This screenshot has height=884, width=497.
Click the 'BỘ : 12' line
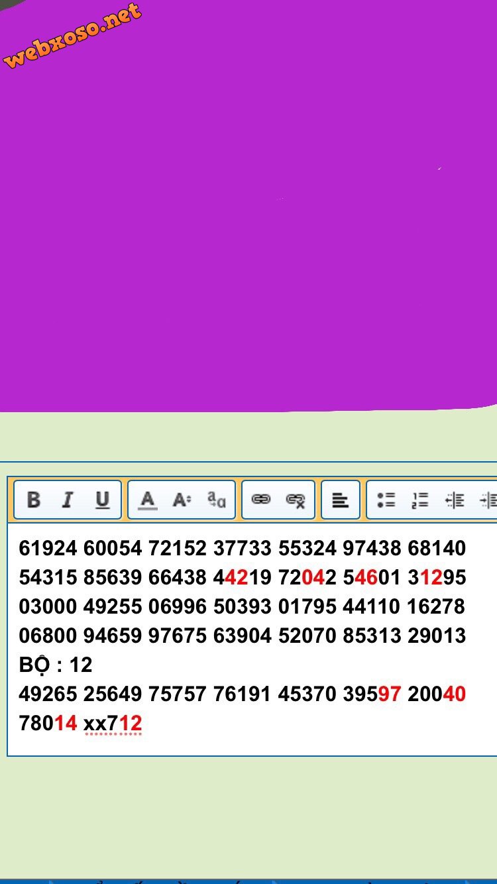click(56, 665)
